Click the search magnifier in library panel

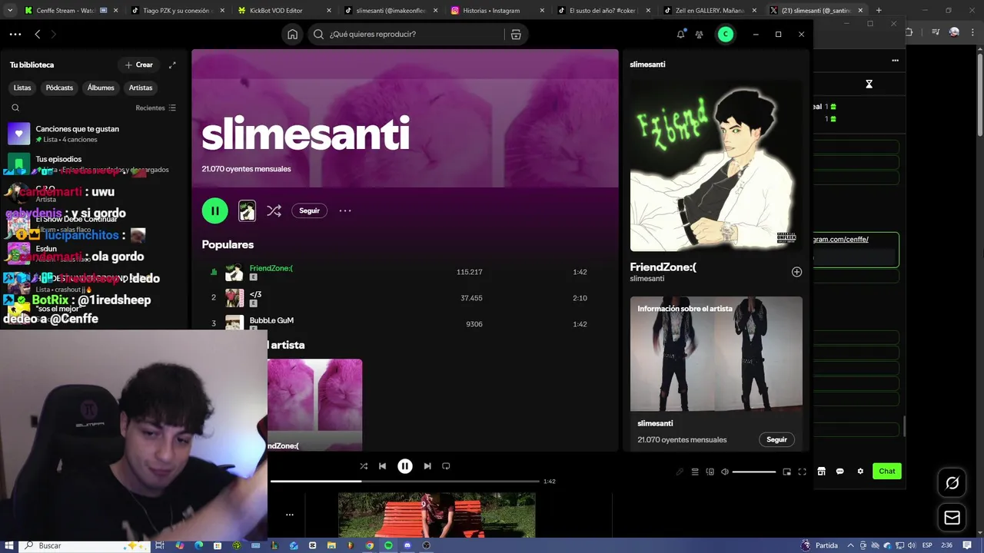tap(15, 108)
